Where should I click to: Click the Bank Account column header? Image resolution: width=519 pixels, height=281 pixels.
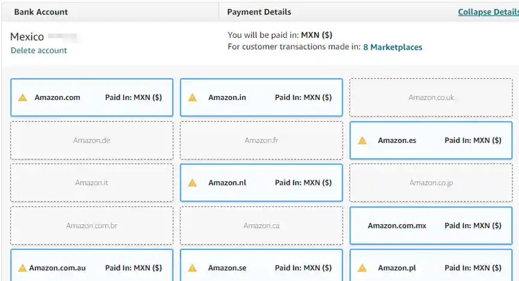click(41, 12)
